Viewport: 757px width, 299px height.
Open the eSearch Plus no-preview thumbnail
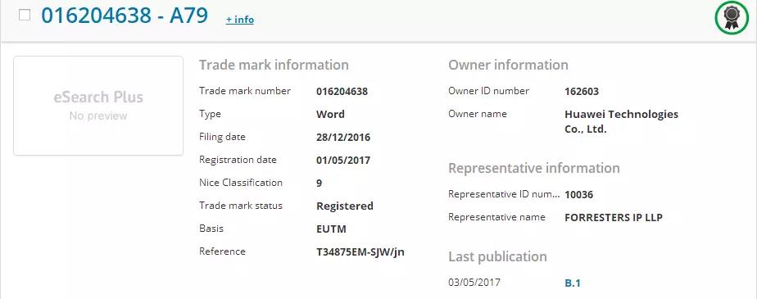click(98, 106)
